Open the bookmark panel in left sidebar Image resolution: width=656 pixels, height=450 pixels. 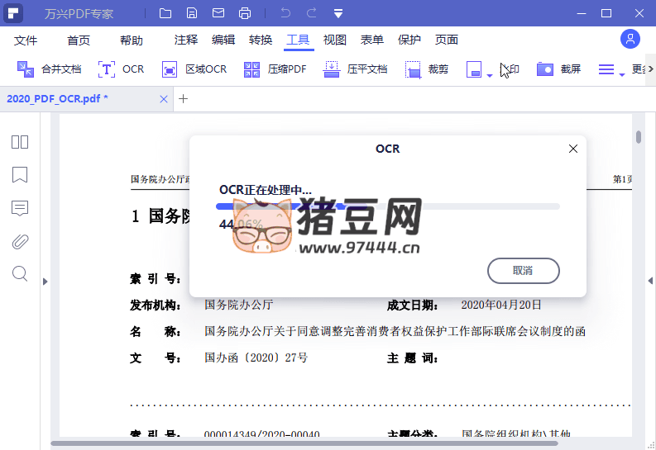pyautogui.click(x=20, y=175)
